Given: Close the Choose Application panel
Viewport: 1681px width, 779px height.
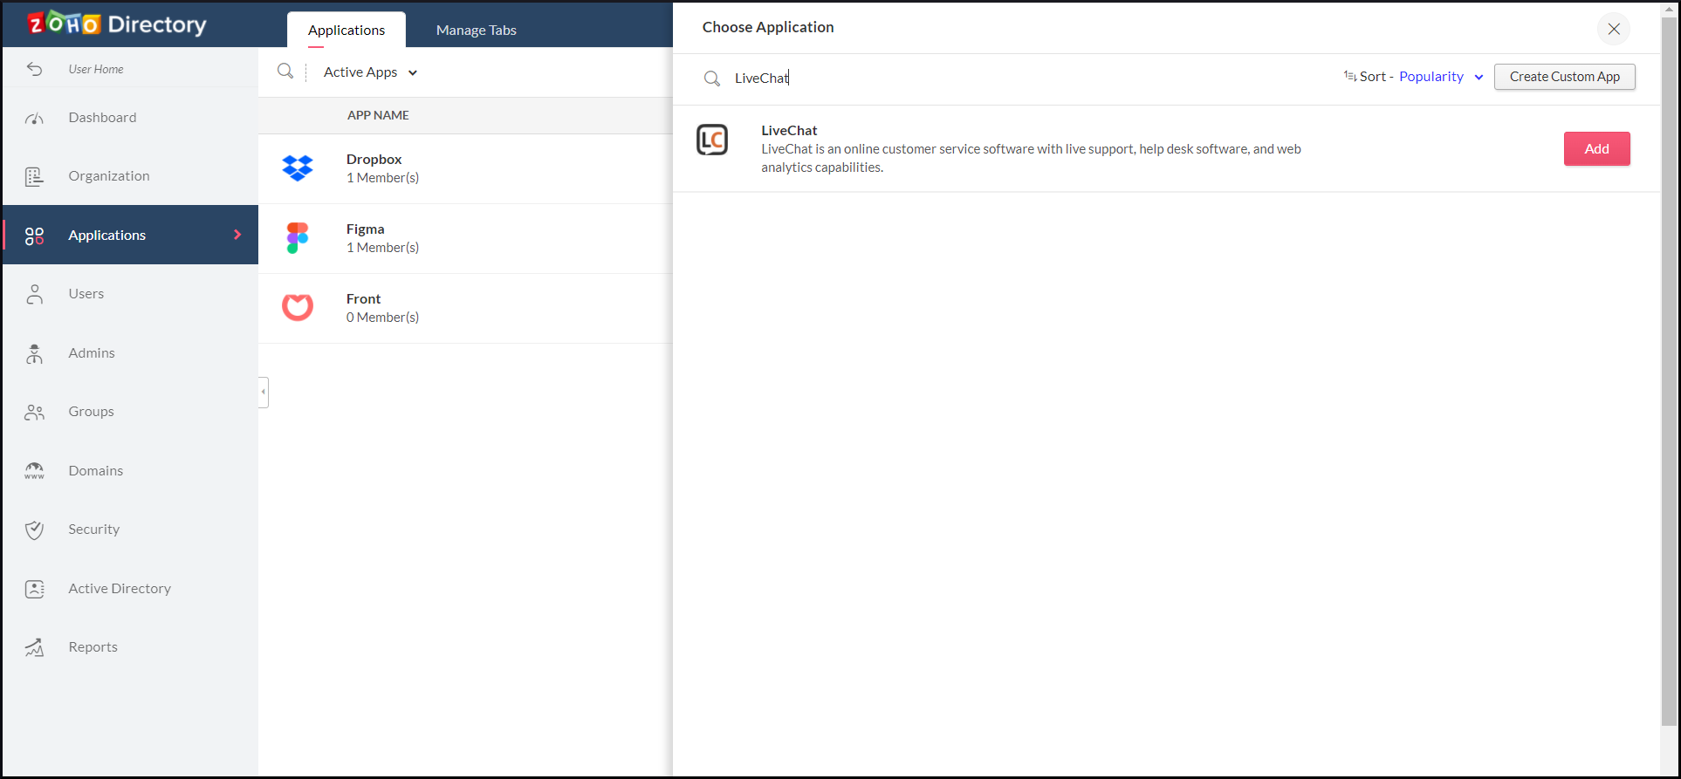Looking at the screenshot, I should (x=1614, y=29).
